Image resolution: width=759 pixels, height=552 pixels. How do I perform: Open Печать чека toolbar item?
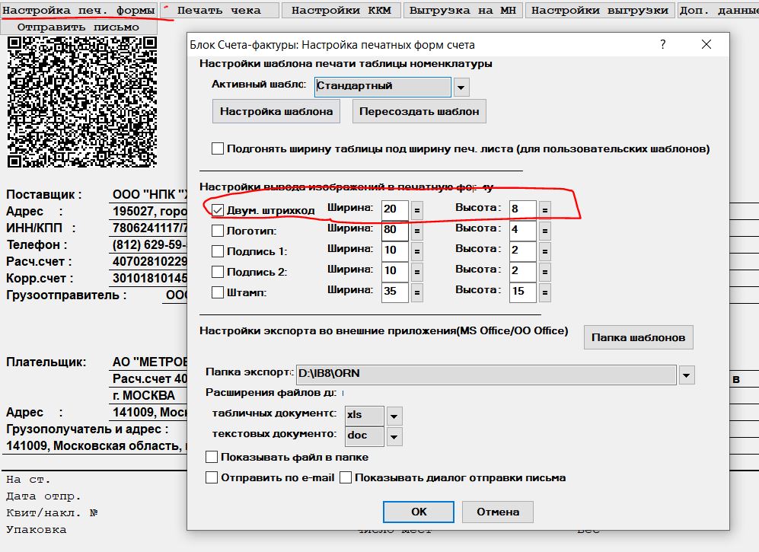[219, 10]
